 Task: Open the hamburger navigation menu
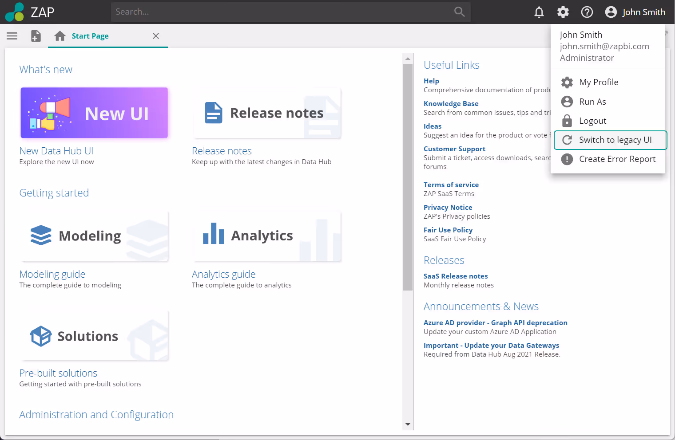tap(12, 36)
